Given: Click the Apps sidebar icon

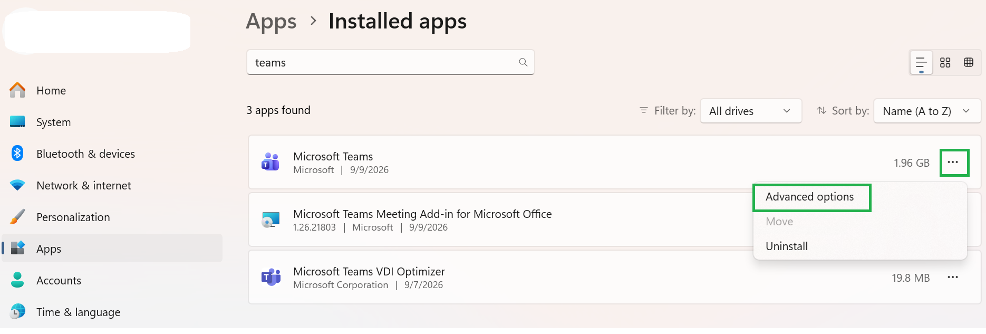Looking at the screenshot, I should click(x=18, y=248).
